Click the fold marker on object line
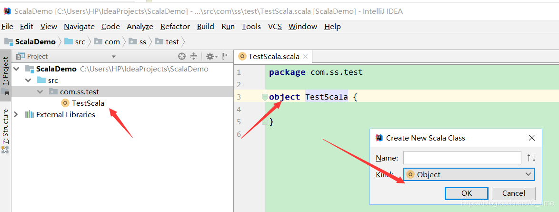Viewport: 559px width, 212px height. [x=265, y=97]
